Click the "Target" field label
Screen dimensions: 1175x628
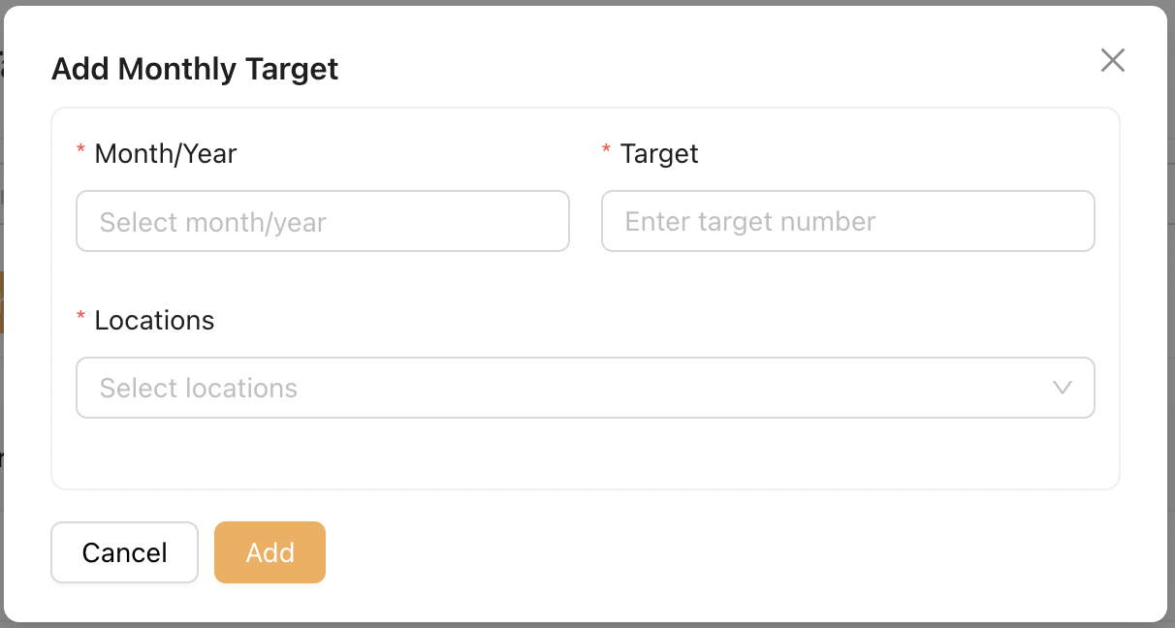pos(659,153)
